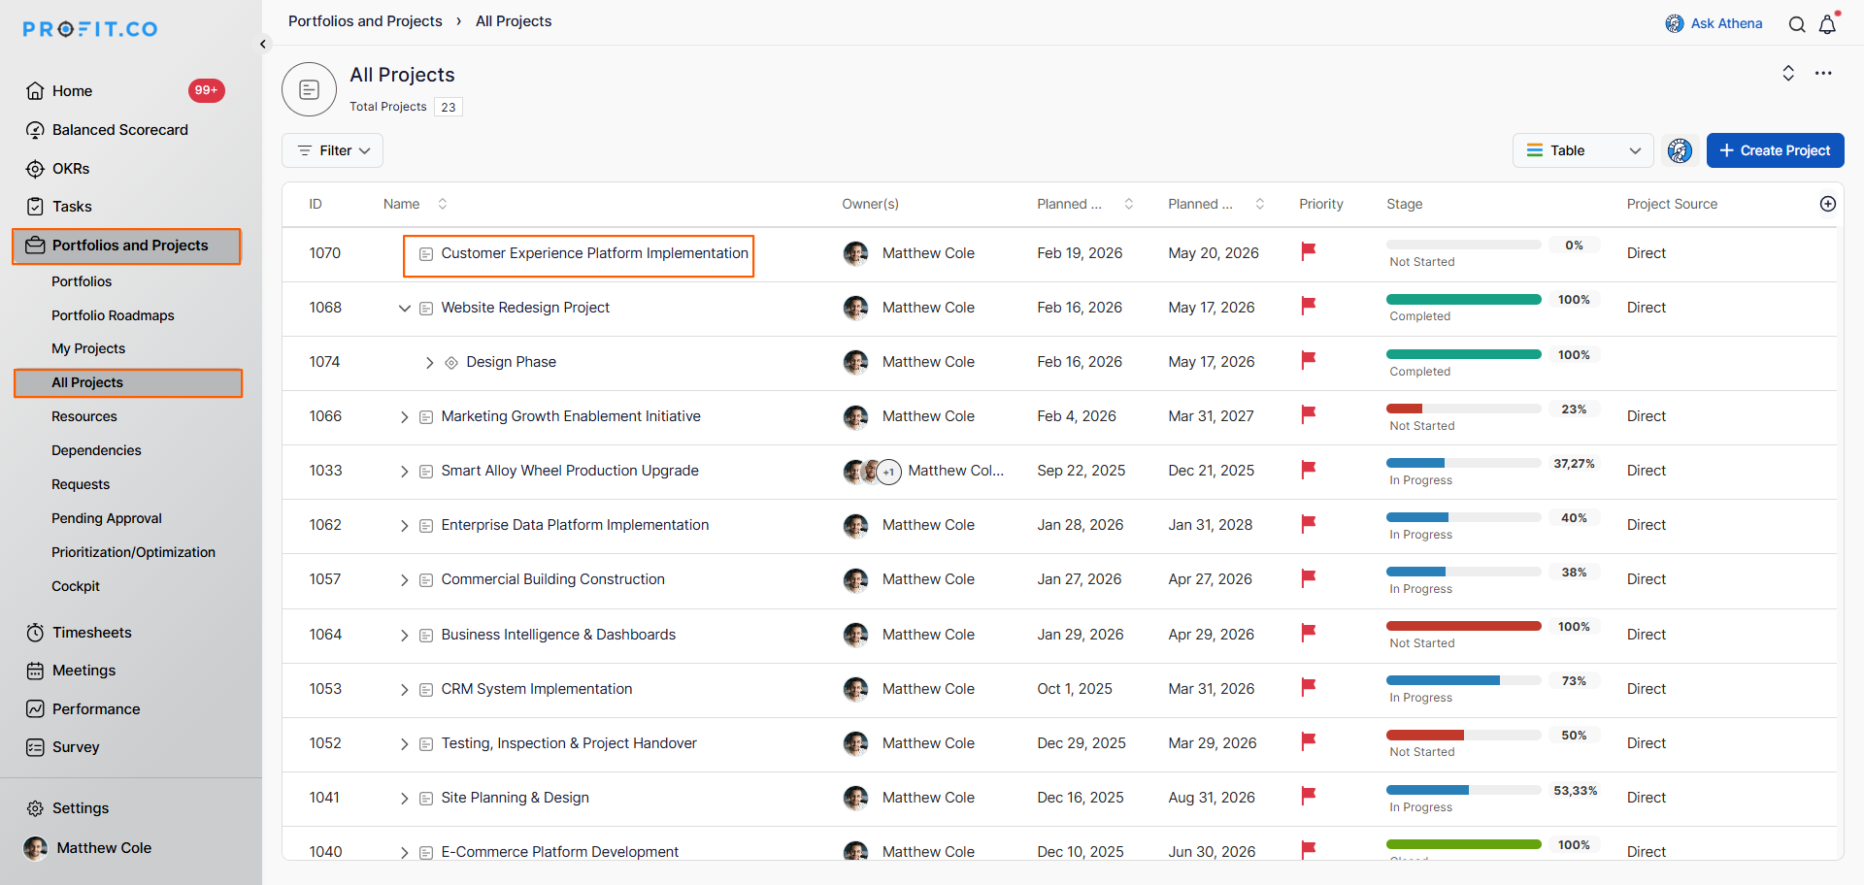Viewport: 1864px width, 885px height.
Task: Click the search magnifier icon
Action: pos(1797,24)
